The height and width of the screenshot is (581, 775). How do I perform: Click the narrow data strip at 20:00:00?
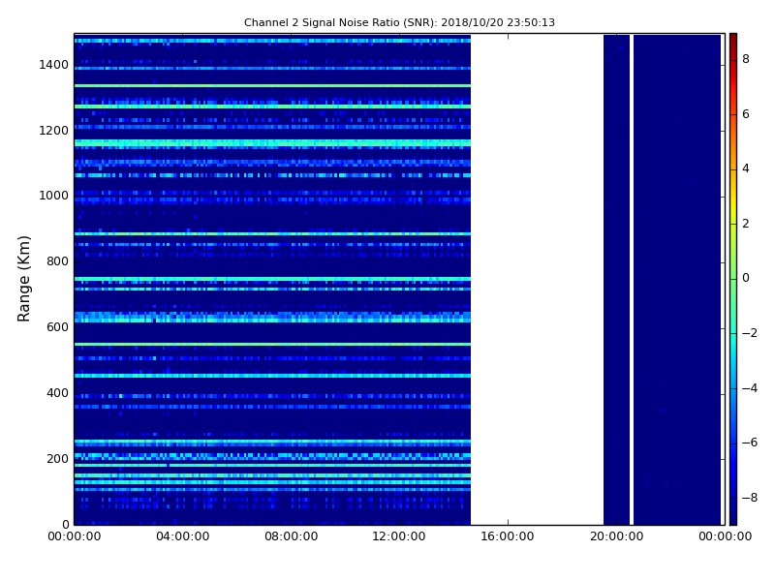[616, 279]
